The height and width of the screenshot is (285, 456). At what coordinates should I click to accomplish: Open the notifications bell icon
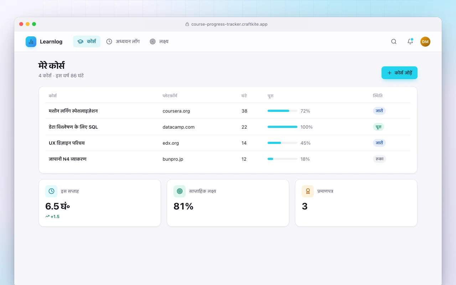pyautogui.click(x=410, y=42)
